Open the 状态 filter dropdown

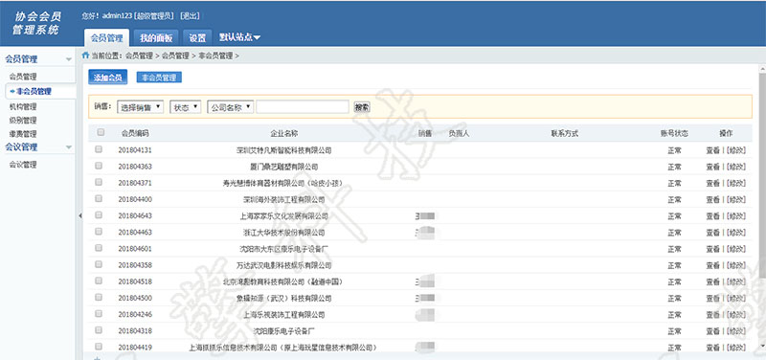pos(185,107)
